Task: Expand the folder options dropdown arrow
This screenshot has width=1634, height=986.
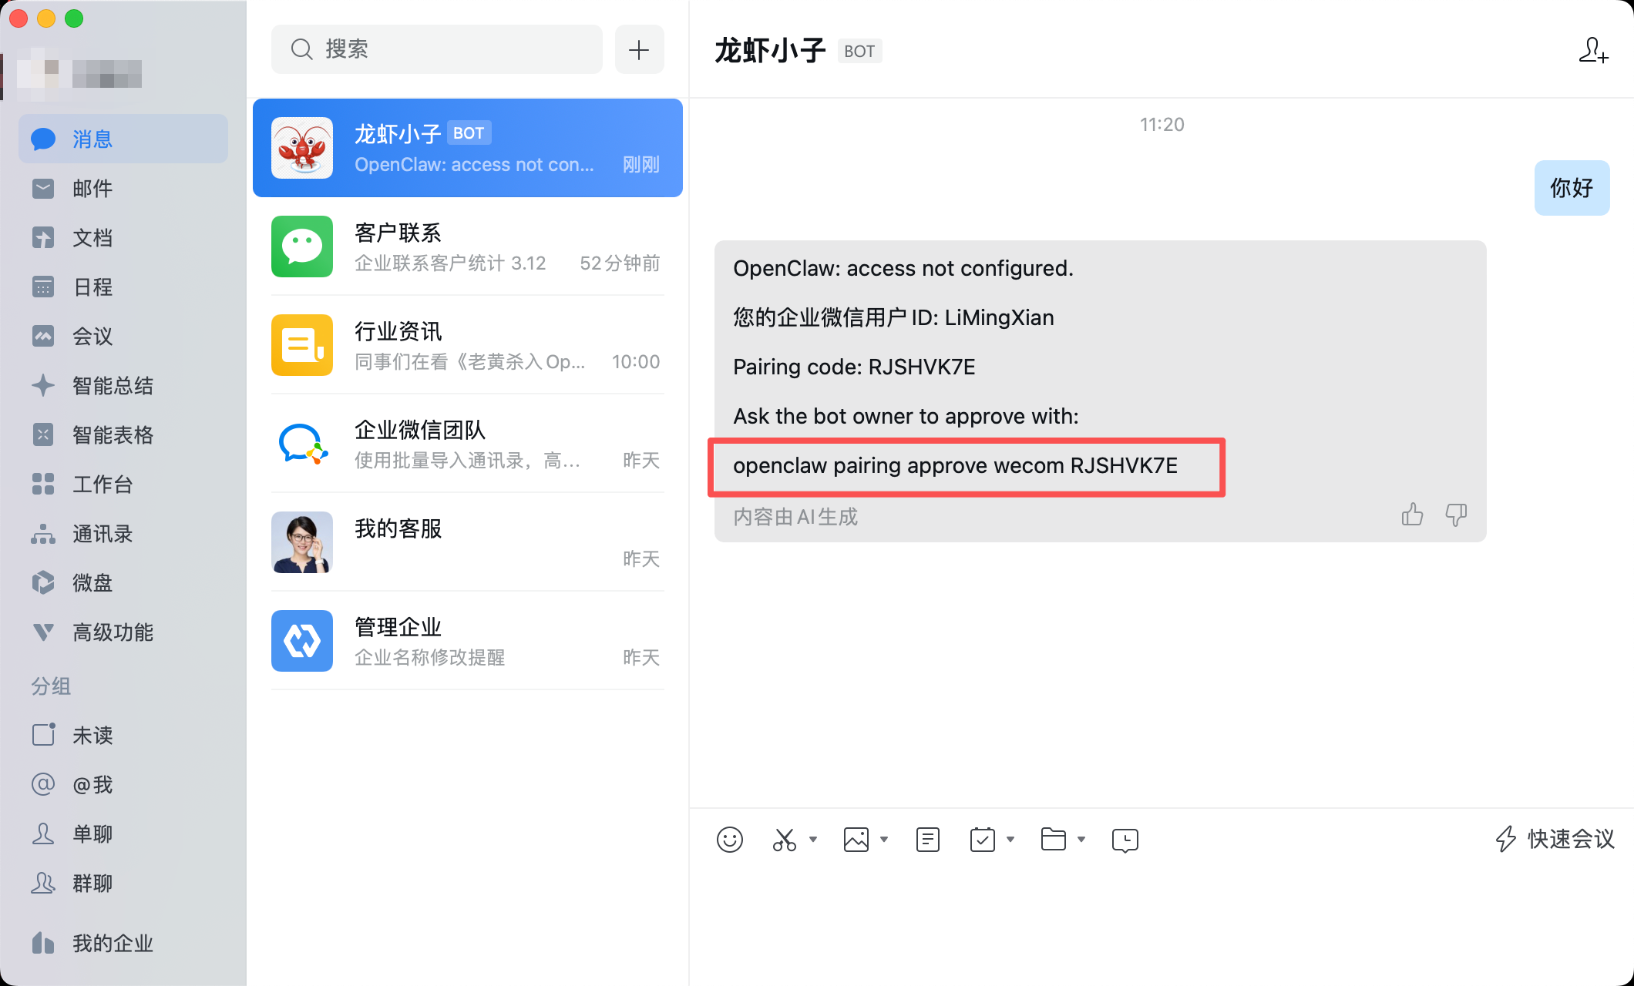Action: (1081, 839)
